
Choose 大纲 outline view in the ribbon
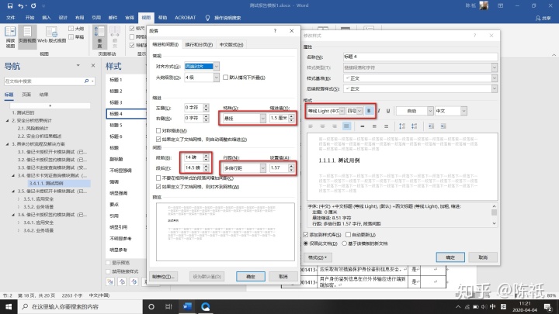[x=76, y=29]
